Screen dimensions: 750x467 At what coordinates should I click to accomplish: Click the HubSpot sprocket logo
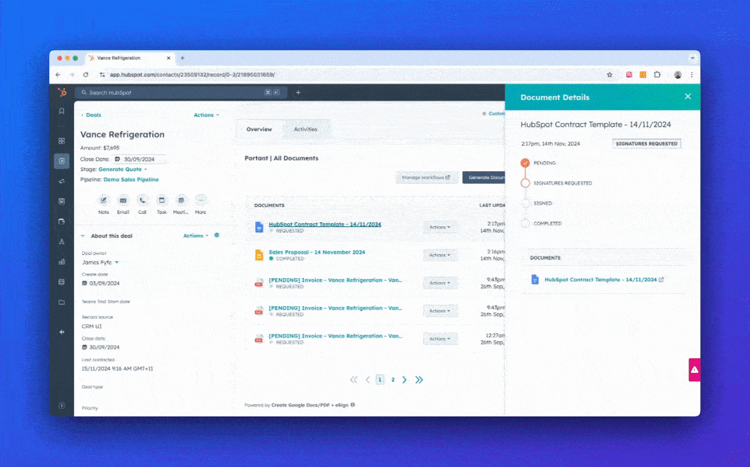[62, 92]
